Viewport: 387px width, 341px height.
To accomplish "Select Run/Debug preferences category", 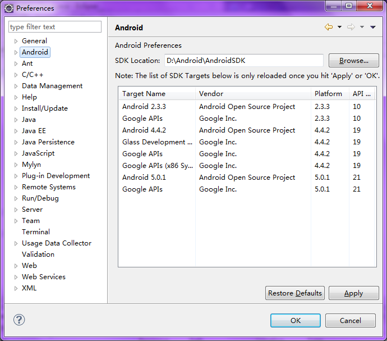I will click(40, 198).
